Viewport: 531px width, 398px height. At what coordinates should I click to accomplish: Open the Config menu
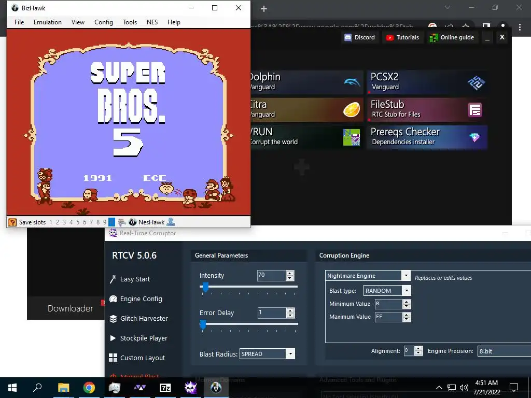click(x=104, y=22)
